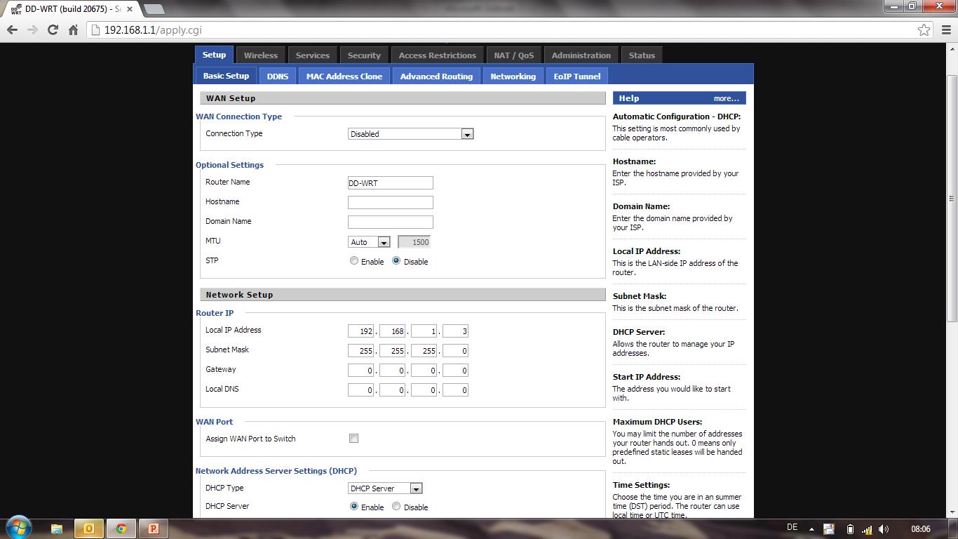
Task: Set STP to Enable
Action: (x=354, y=260)
